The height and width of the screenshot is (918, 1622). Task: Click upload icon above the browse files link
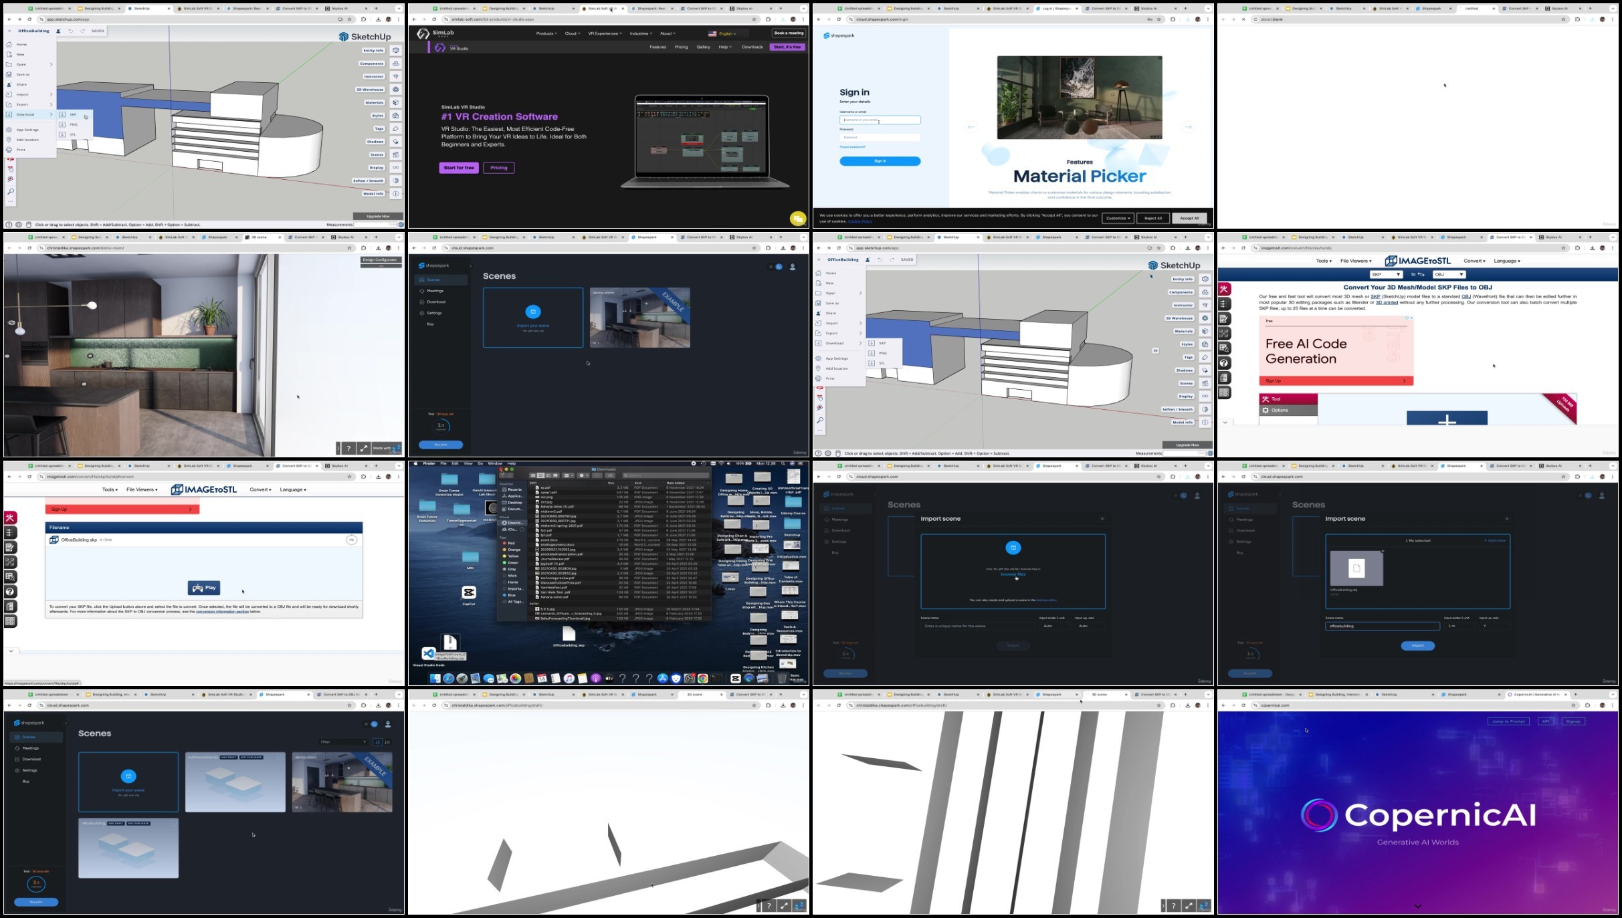point(1013,548)
